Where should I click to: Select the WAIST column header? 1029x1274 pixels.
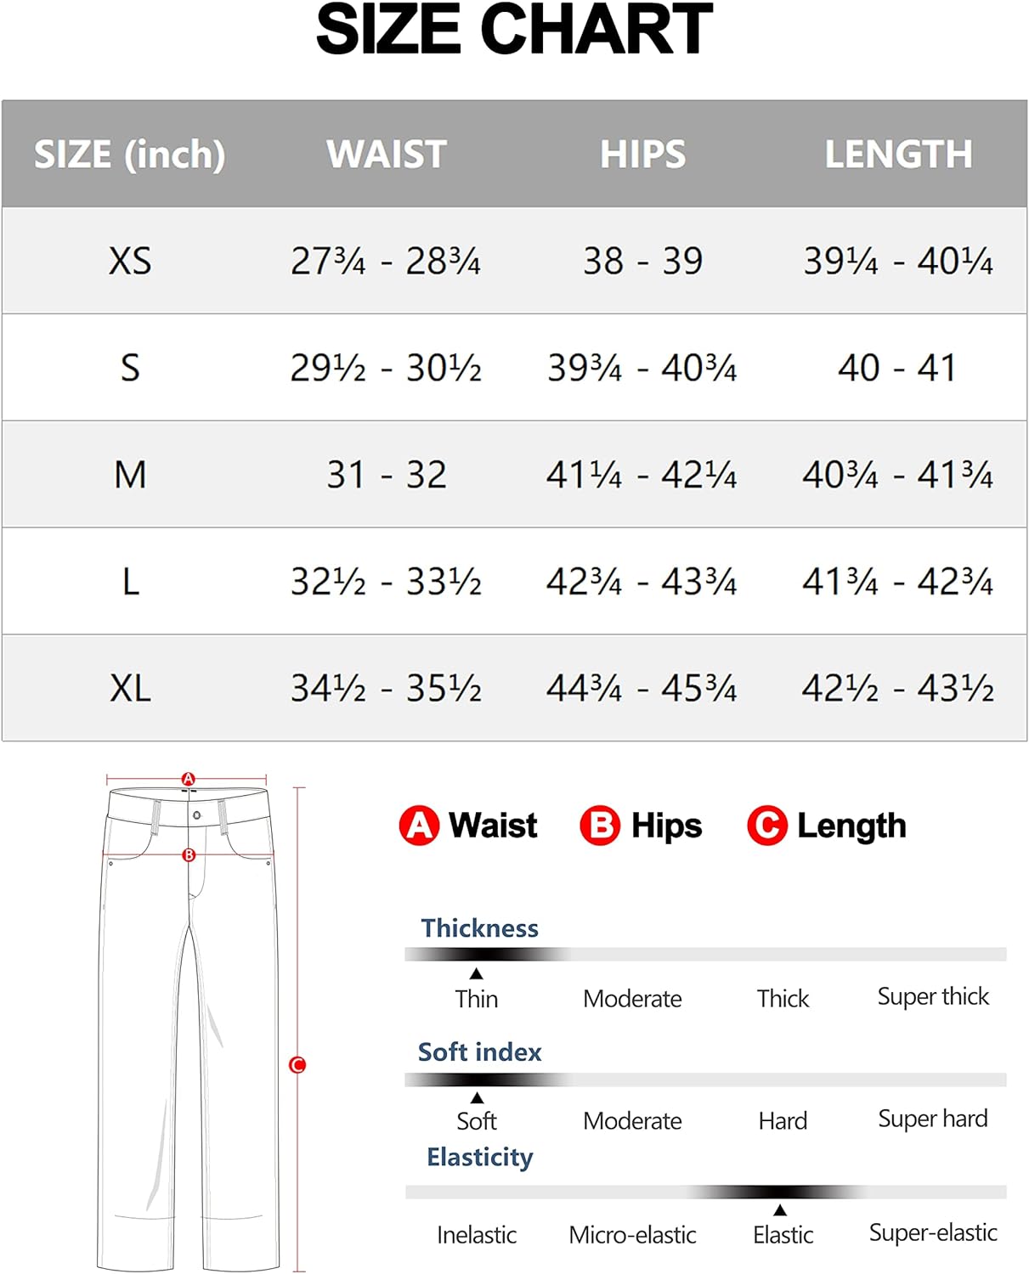(387, 155)
